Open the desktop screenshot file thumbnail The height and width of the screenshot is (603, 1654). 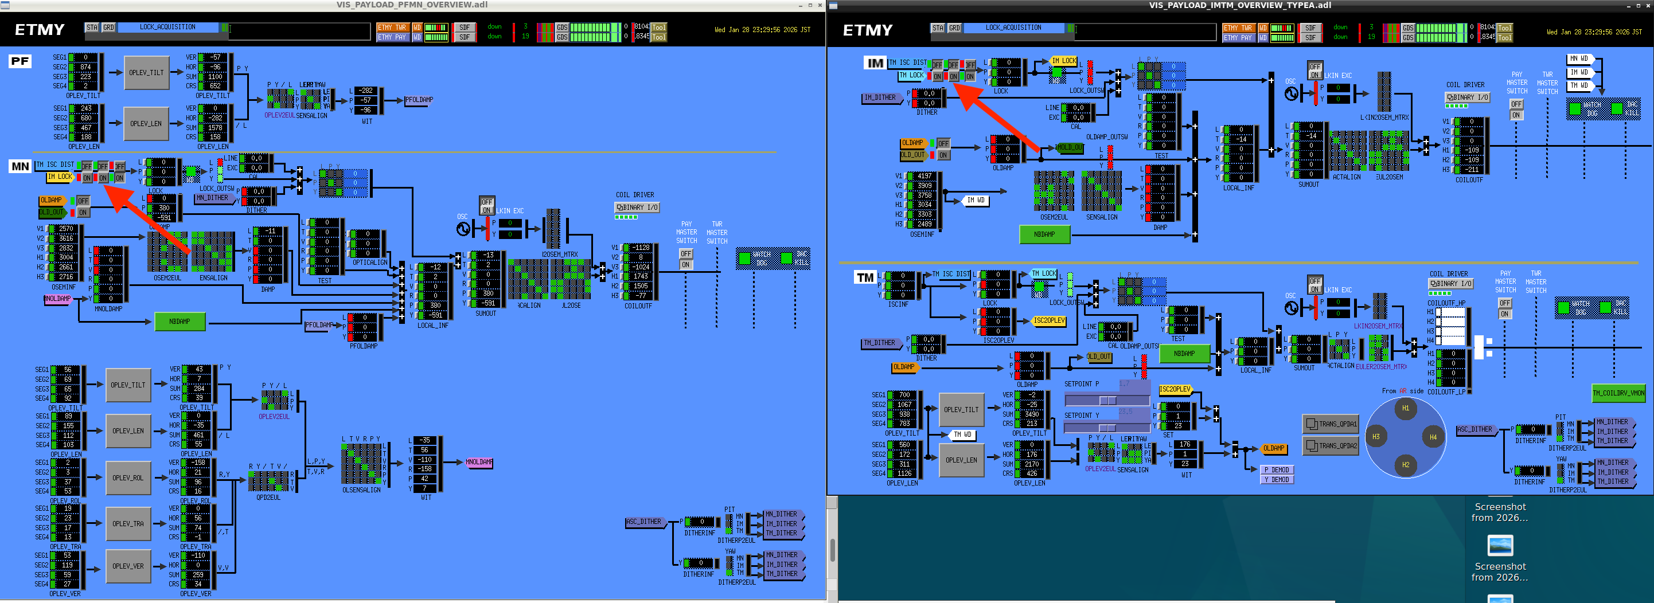(1500, 545)
